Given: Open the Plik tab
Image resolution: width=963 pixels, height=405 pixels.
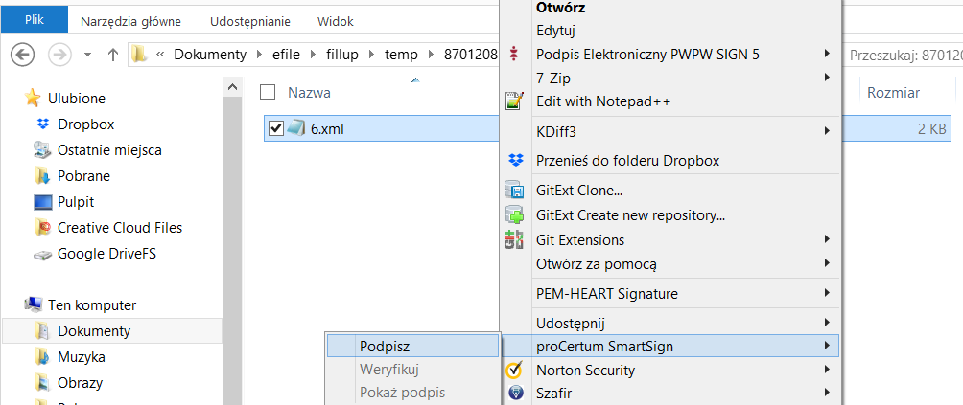Looking at the screenshot, I should pyautogui.click(x=35, y=19).
